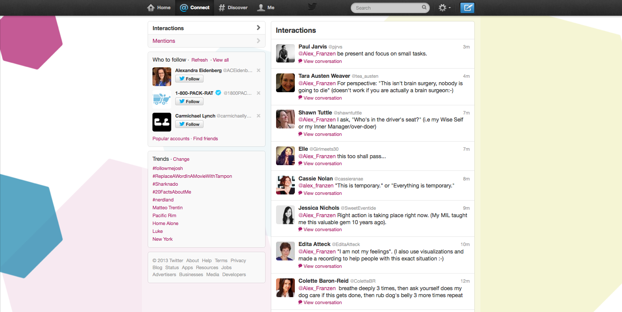The image size is (622, 312).
Task: Open Edita Atteck's profile picture
Action: point(285,251)
